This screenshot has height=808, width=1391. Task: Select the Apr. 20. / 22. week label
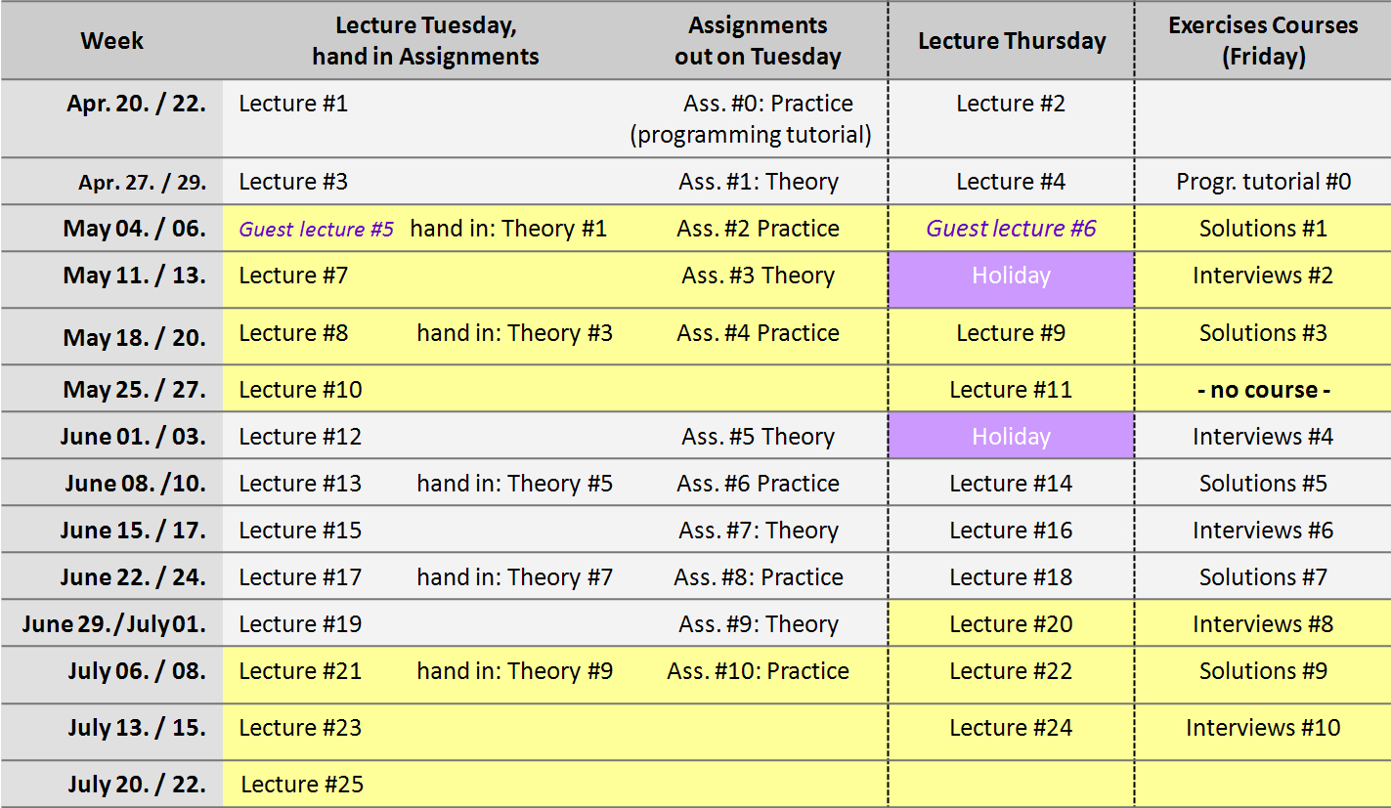coord(136,104)
